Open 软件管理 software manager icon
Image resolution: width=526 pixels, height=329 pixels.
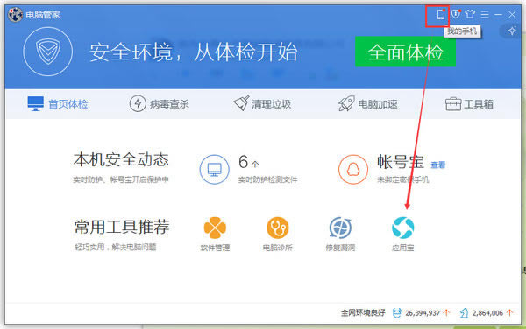[215, 227]
